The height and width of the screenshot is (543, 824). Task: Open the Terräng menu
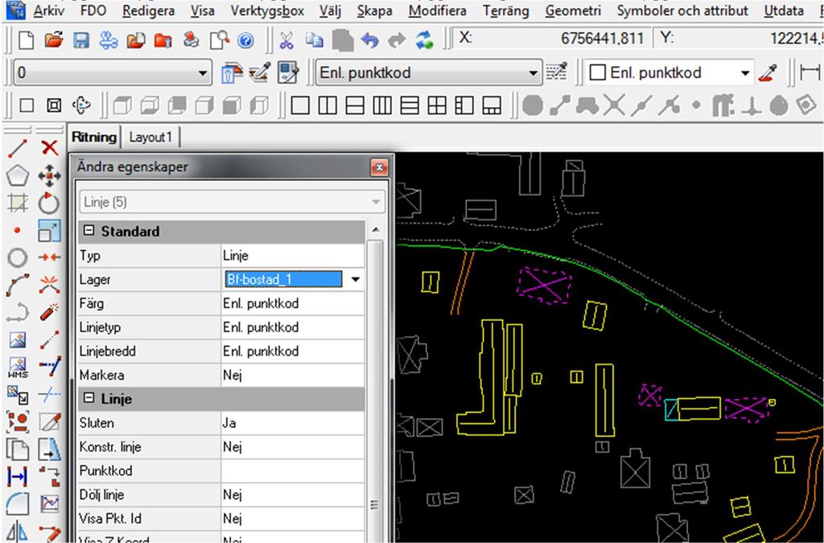pyautogui.click(x=505, y=10)
